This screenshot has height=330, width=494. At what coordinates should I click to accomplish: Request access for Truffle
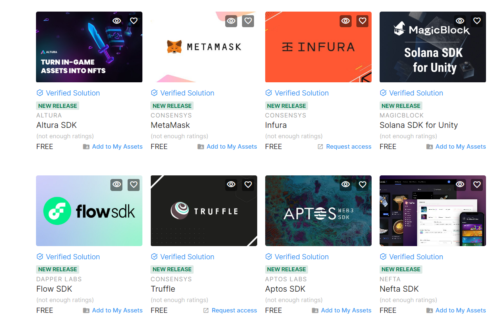230,310
